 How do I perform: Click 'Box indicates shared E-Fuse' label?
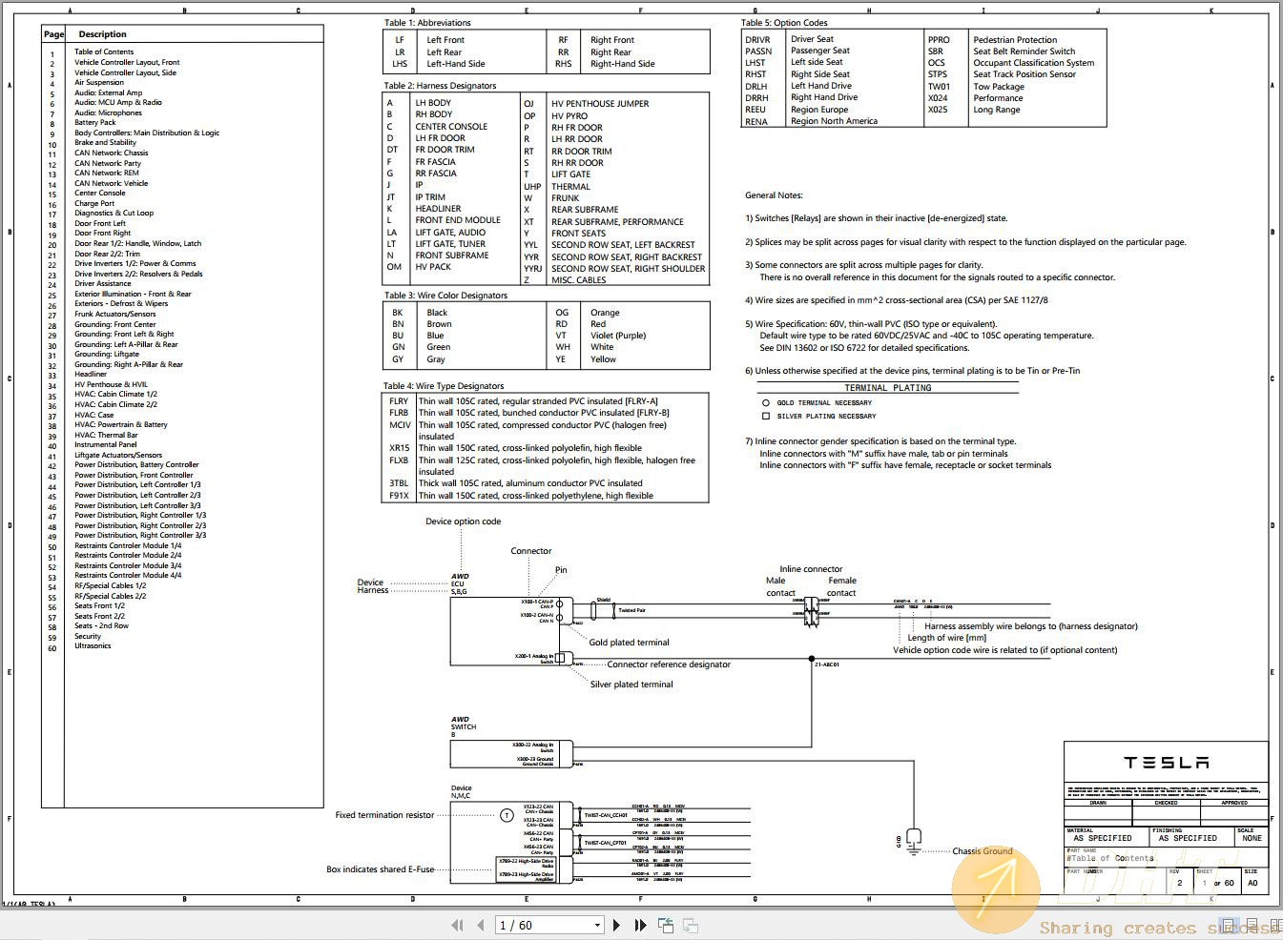pyautogui.click(x=380, y=869)
